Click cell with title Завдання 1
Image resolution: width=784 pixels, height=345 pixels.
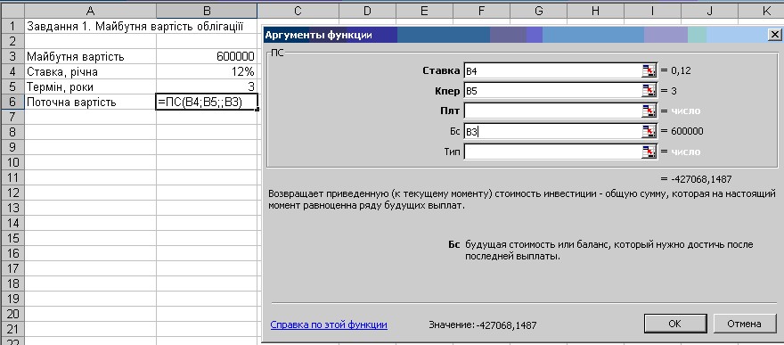[90, 26]
